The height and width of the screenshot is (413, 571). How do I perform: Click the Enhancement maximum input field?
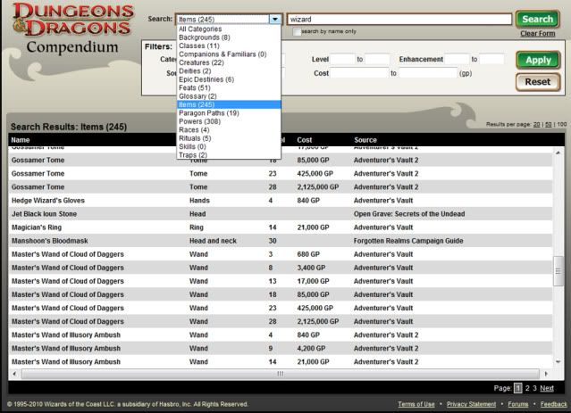pyautogui.click(x=491, y=59)
